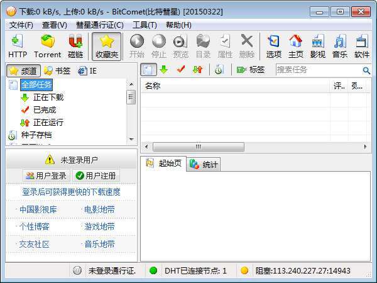Viewport: 377px width, 283px height.
Task: Open the 电影地带 link
Action: tap(99, 209)
